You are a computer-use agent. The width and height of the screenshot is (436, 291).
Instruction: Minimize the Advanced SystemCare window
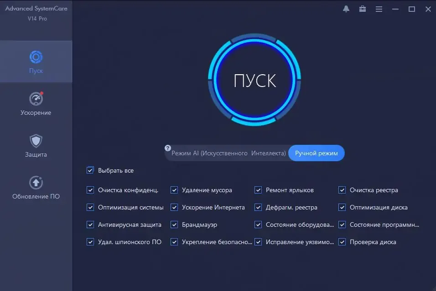point(395,9)
